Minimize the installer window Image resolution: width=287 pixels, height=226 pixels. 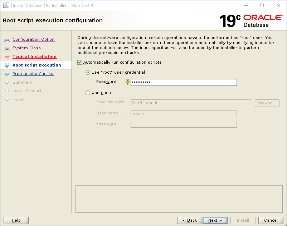click(246, 5)
